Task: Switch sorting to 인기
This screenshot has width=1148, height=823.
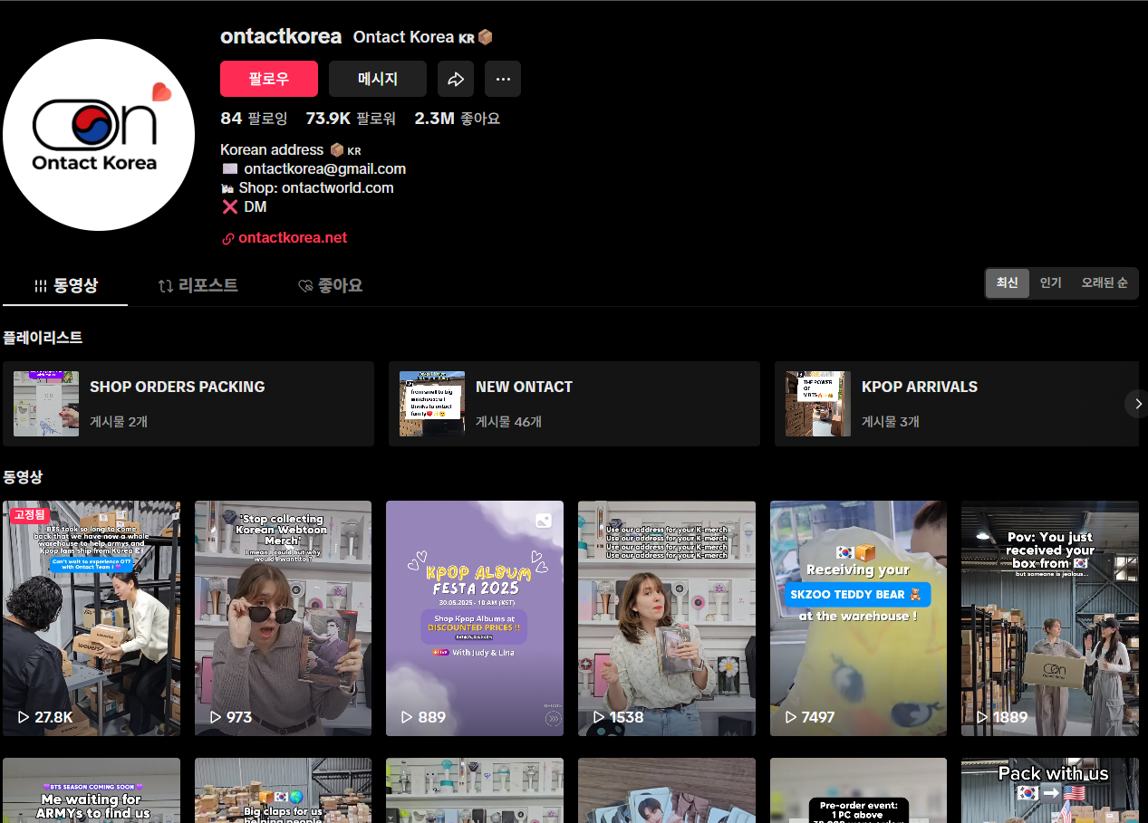Action: [x=1050, y=283]
